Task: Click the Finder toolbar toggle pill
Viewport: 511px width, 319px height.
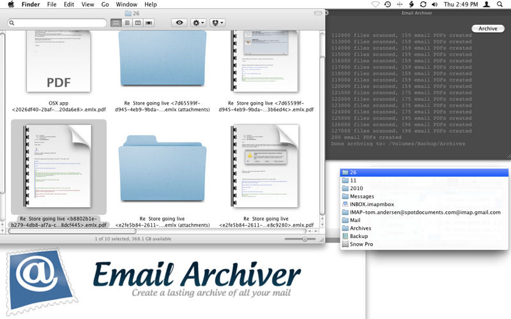Action: pyautogui.click(x=317, y=13)
